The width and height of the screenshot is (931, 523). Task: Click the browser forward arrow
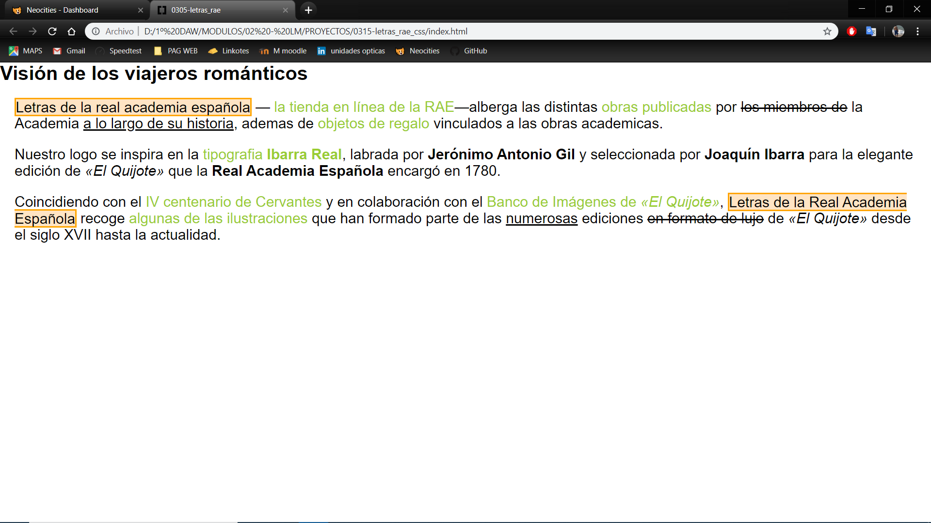pyautogui.click(x=32, y=31)
